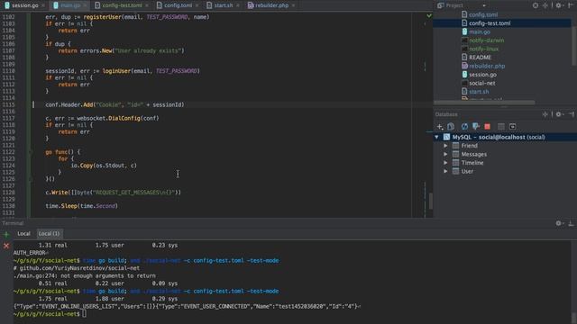Close the config.toml editor tab
Image resolution: width=577 pixels, height=324 pixels.
tap(197, 5)
